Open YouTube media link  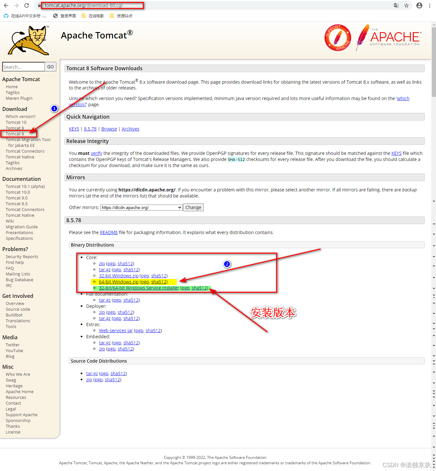pos(14,350)
